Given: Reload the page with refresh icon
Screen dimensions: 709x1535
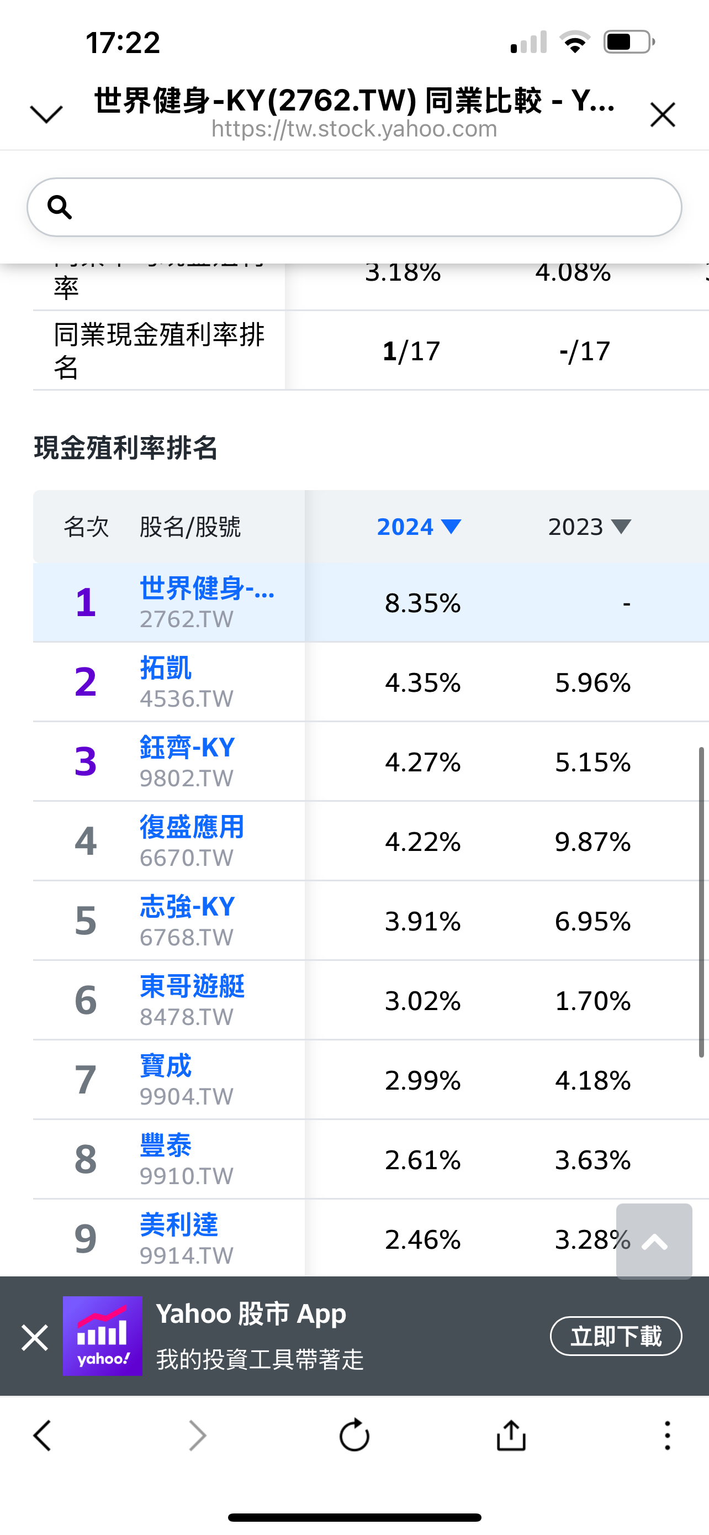Looking at the screenshot, I should (354, 1435).
